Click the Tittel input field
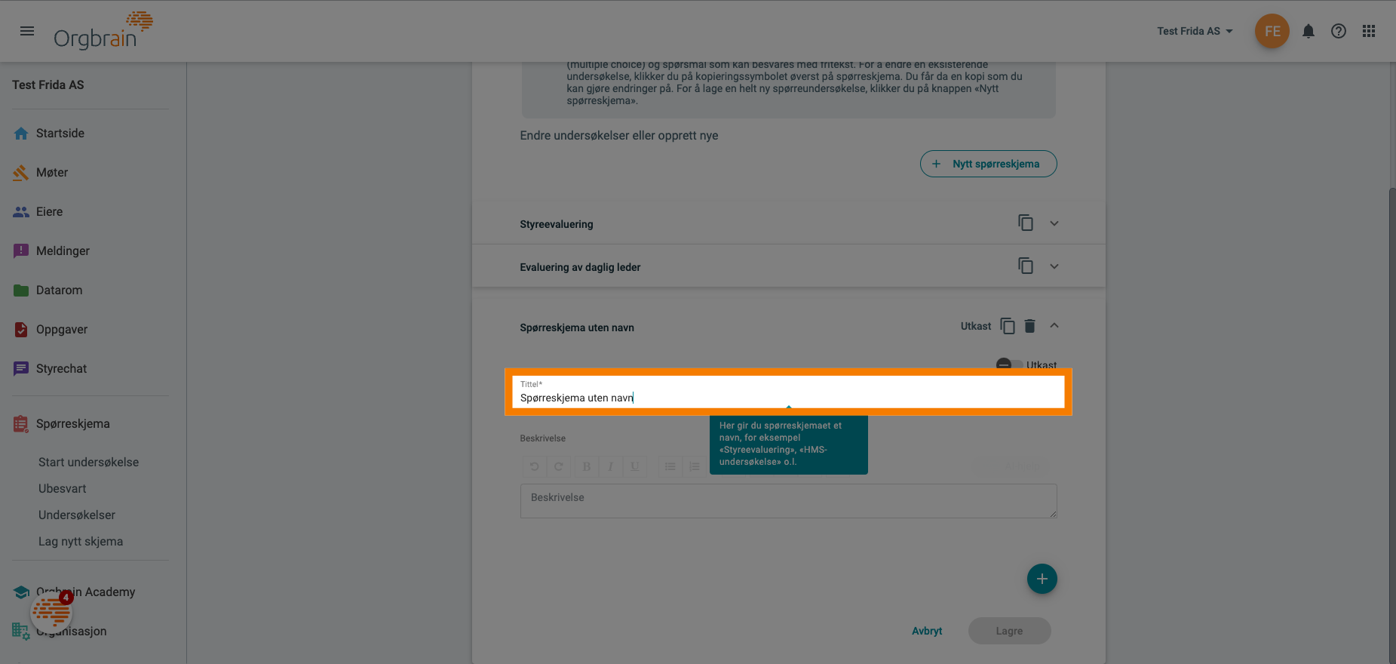This screenshot has width=1396, height=664. (788, 392)
